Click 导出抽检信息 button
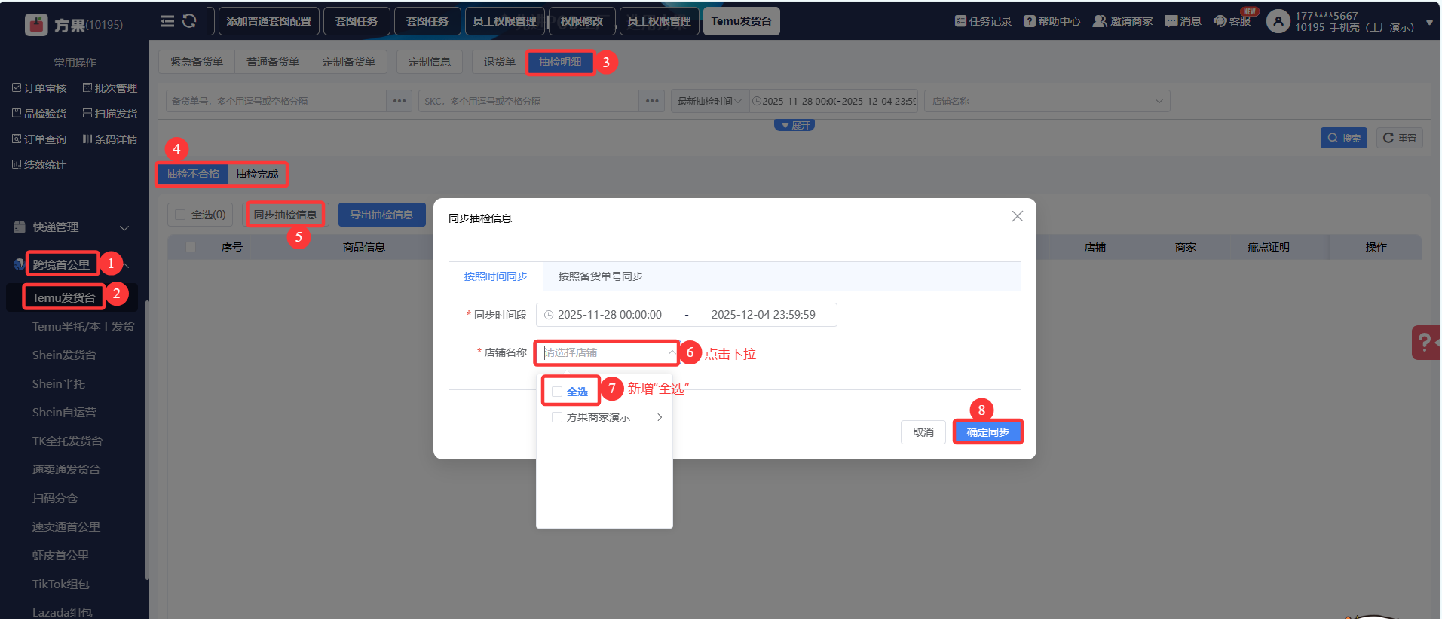The width and height of the screenshot is (1442, 619). (x=382, y=215)
